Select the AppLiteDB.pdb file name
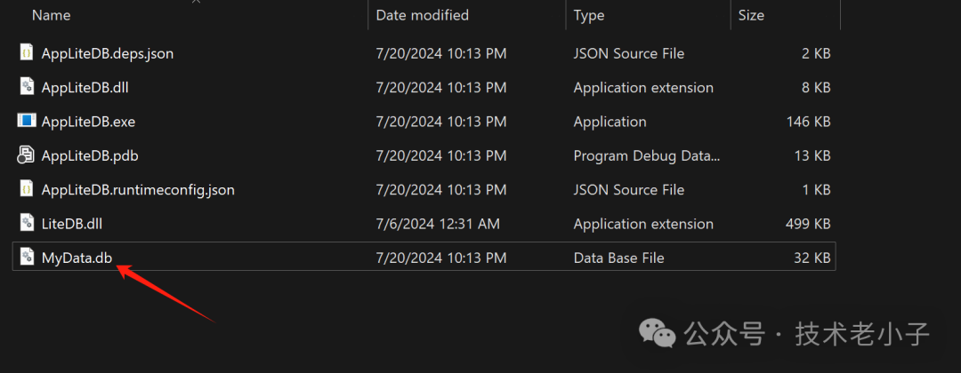Screen dimensions: 961x373 pyautogui.click(x=90, y=155)
